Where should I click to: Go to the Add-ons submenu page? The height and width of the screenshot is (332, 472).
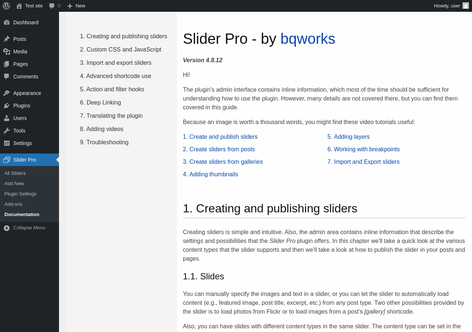click(x=13, y=204)
